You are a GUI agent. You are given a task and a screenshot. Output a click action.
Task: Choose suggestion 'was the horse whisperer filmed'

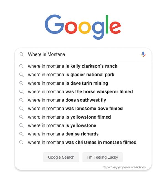[x=82, y=91]
